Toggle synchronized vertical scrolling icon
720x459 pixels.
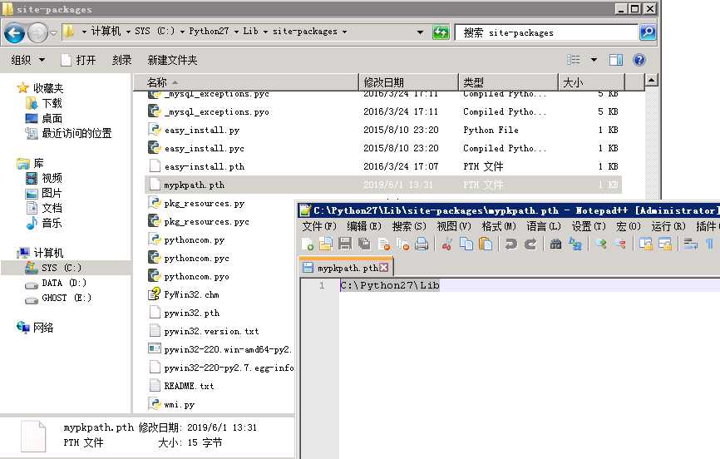click(x=646, y=244)
